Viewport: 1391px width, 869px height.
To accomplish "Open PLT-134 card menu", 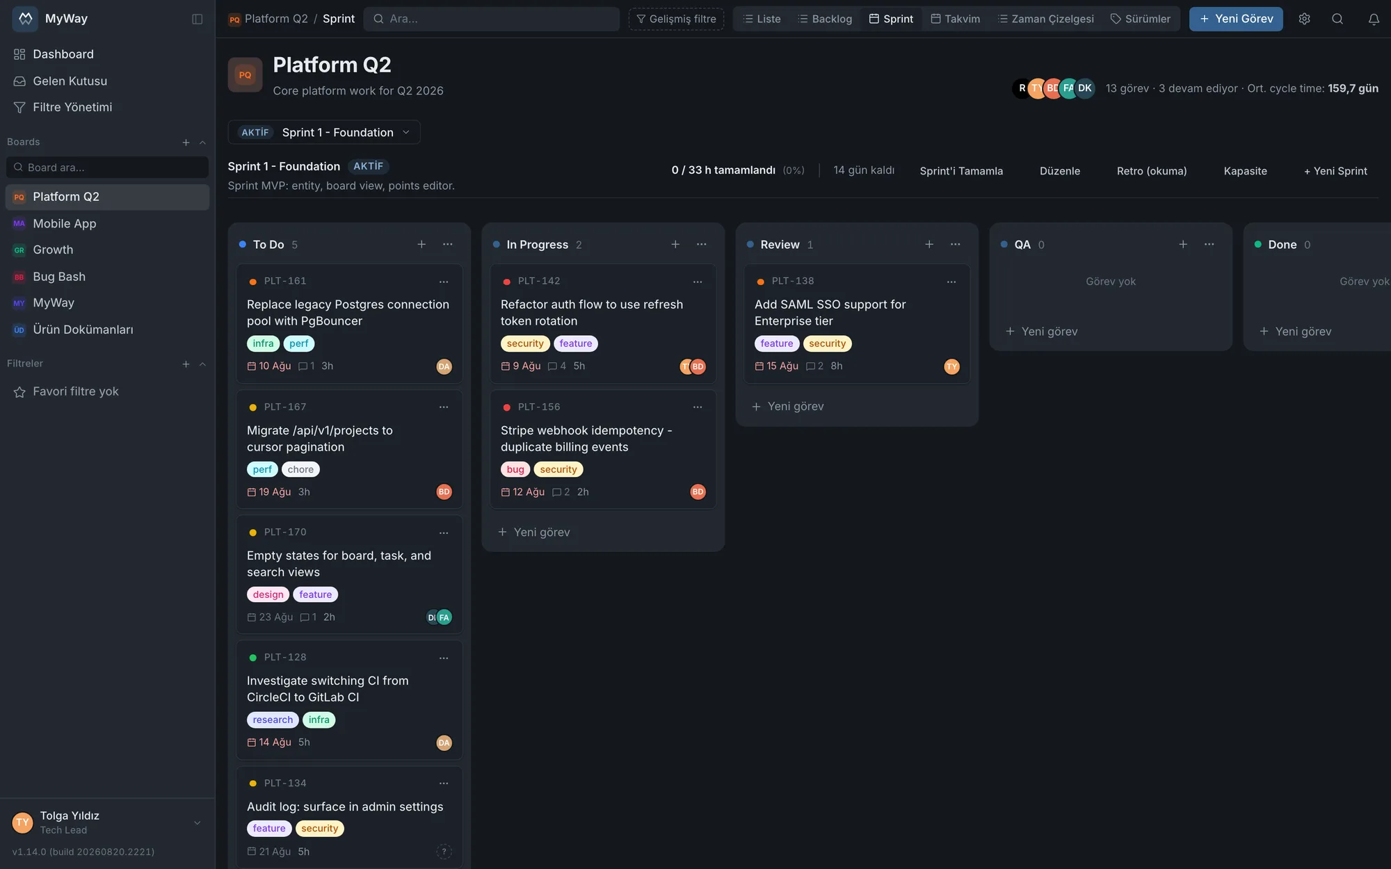I will [x=444, y=783].
